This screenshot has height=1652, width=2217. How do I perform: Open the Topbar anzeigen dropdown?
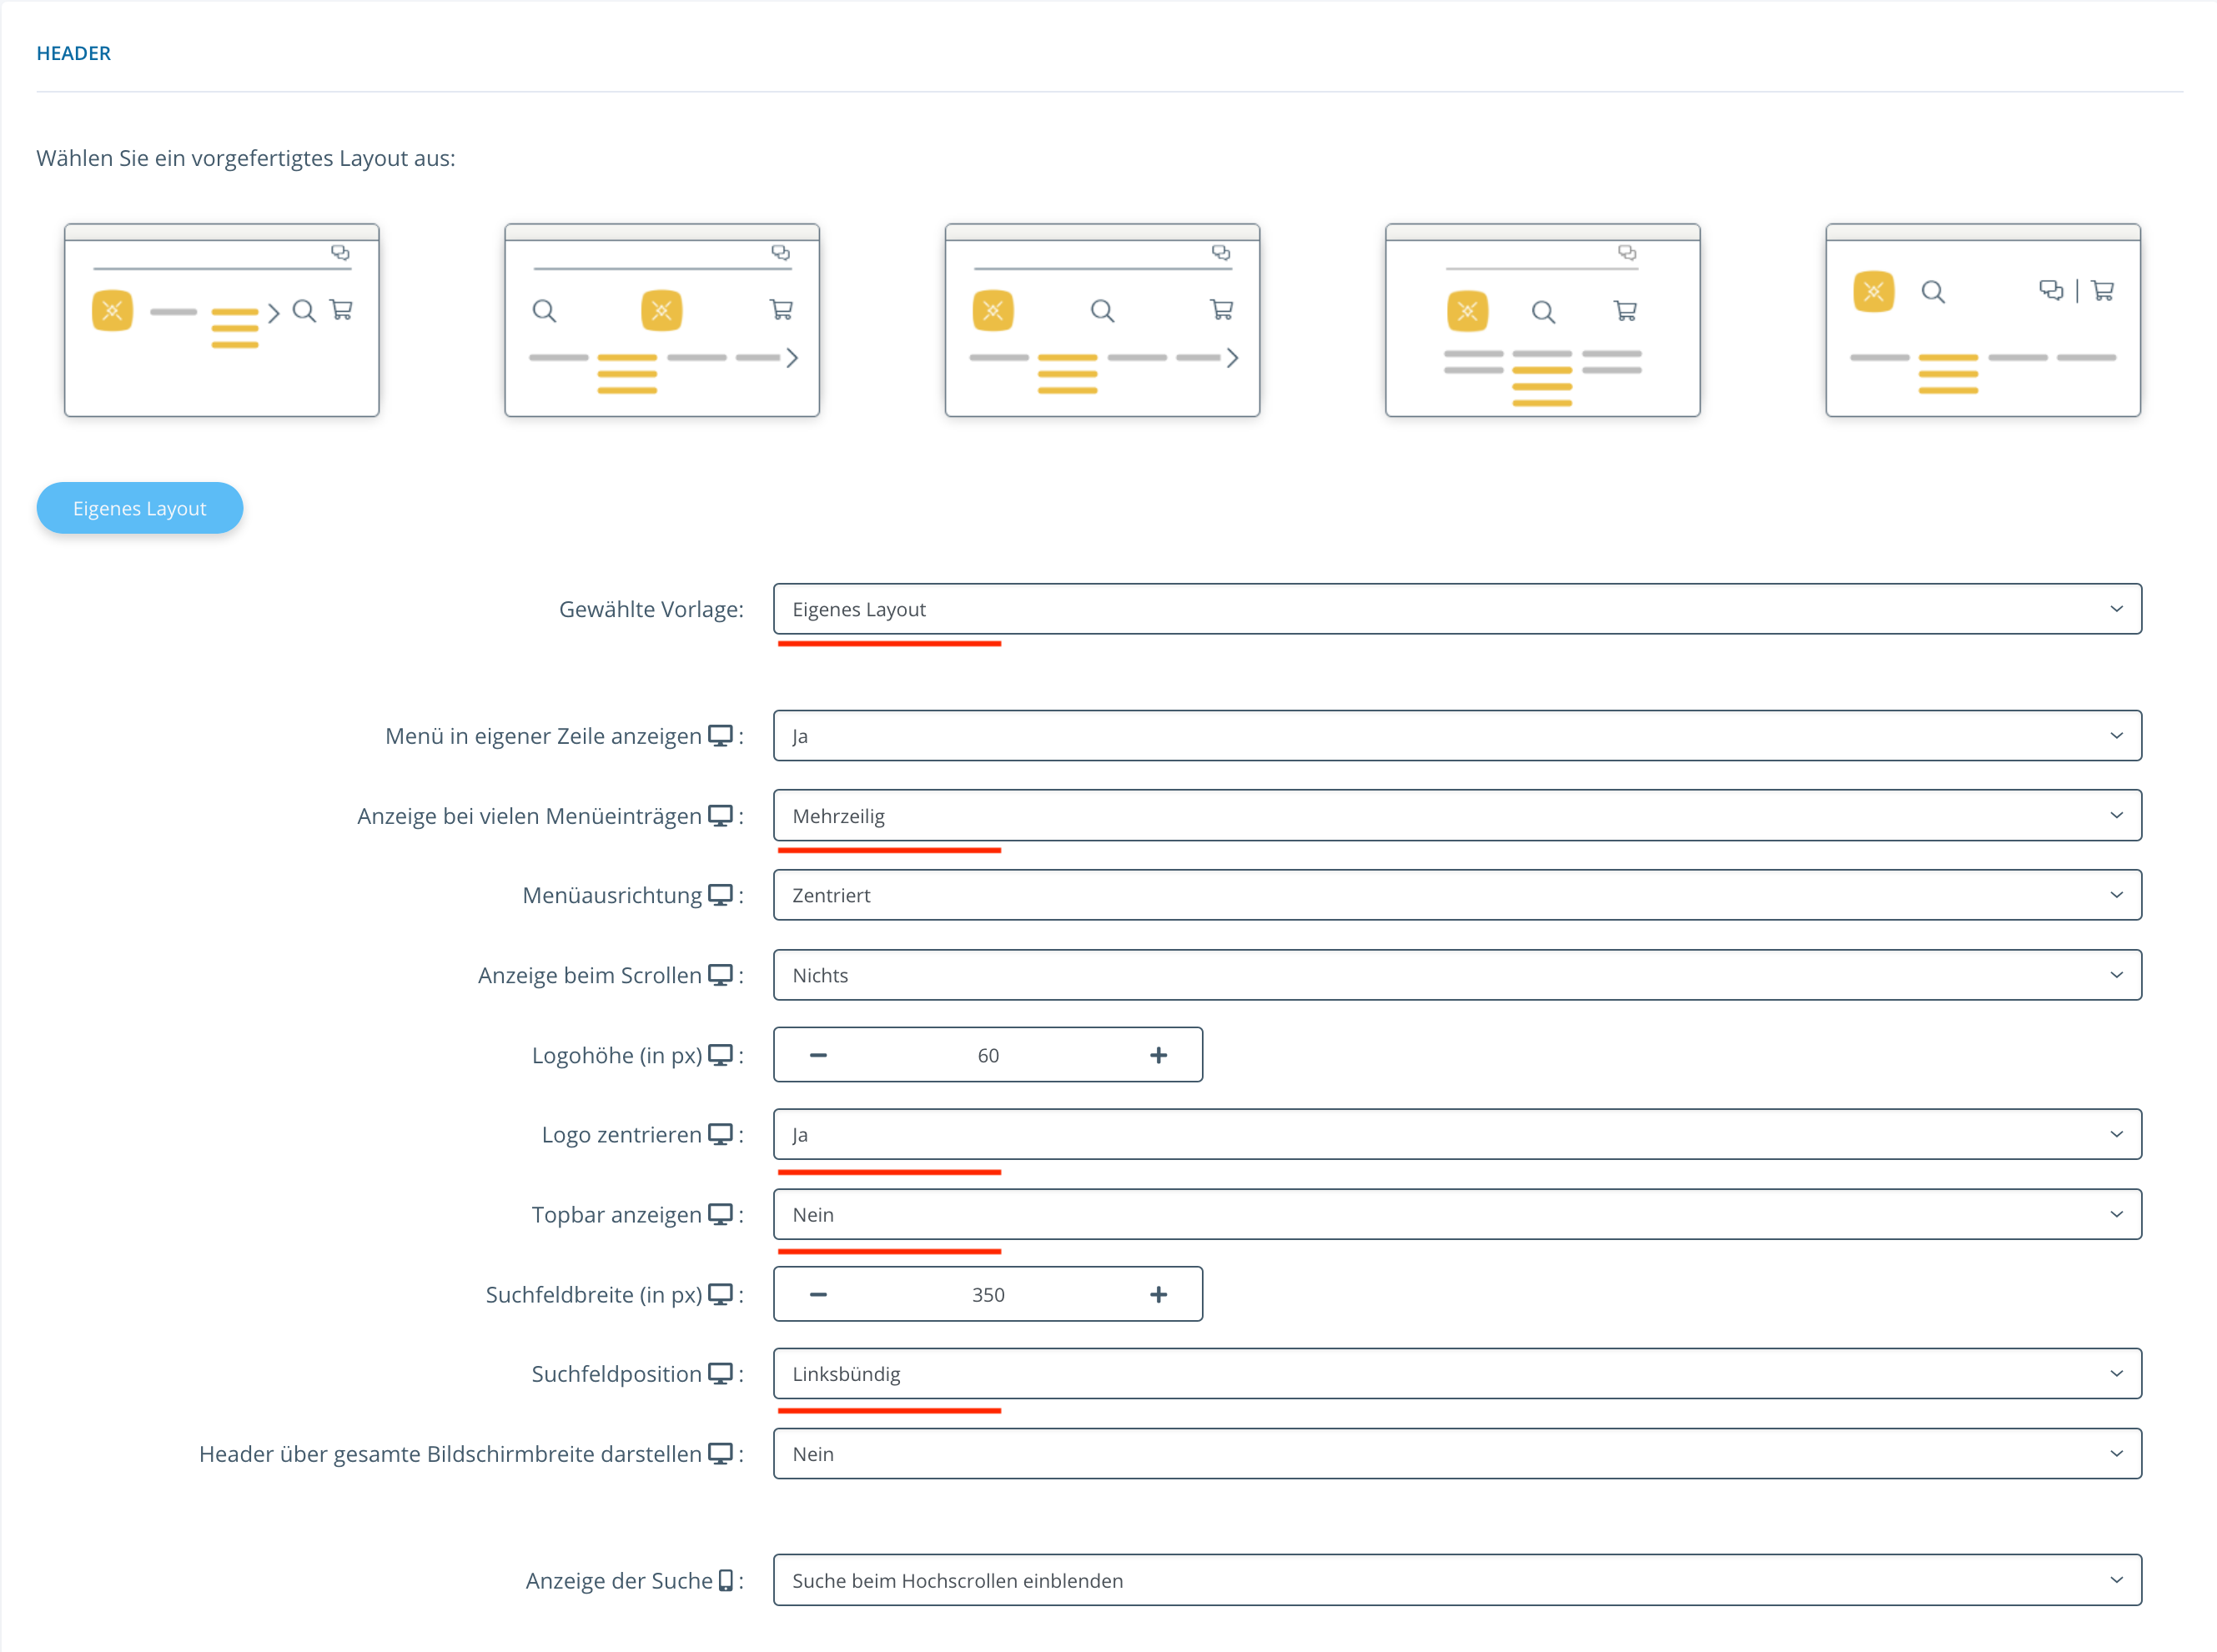click(x=1457, y=1214)
